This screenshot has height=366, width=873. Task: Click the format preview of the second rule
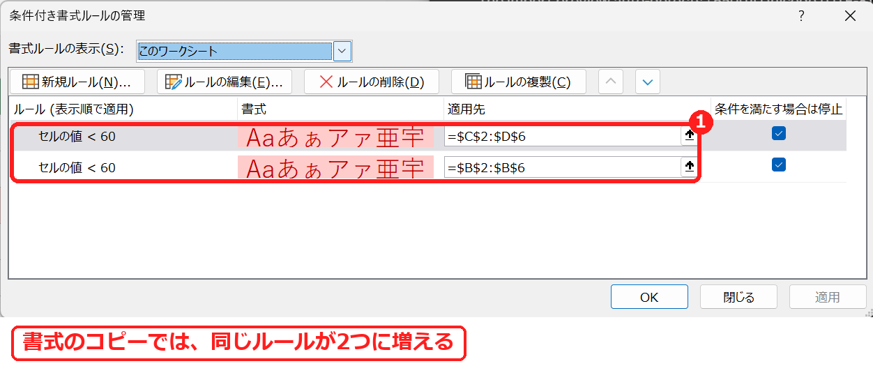(335, 167)
